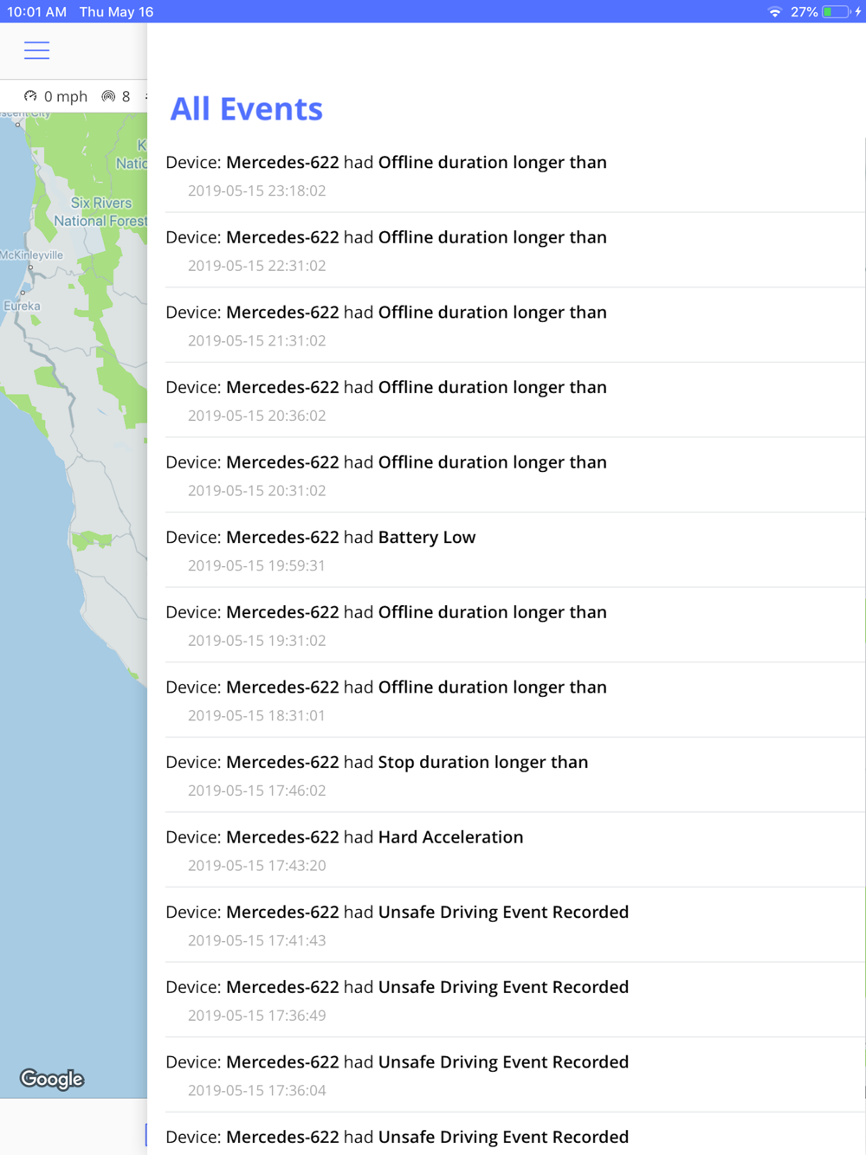The image size is (866, 1155).
Task: Select Offline event at 20:36:02
Action: 492,388
